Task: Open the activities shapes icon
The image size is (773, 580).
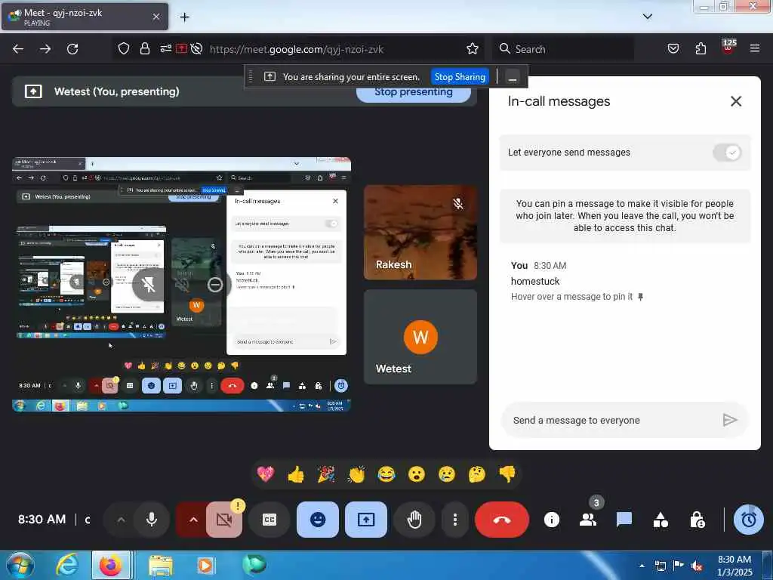Action: [661, 520]
